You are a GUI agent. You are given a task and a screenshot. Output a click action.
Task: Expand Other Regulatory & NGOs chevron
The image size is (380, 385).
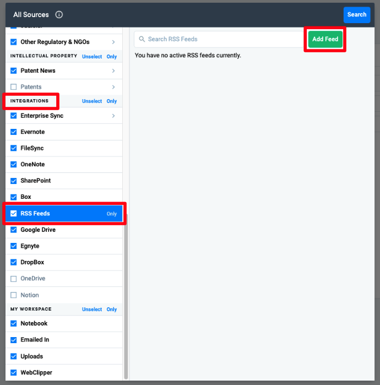(x=113, y=42)
